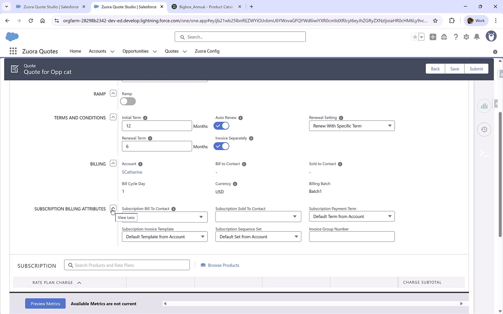Turn on the Ramp toggle

127,101
